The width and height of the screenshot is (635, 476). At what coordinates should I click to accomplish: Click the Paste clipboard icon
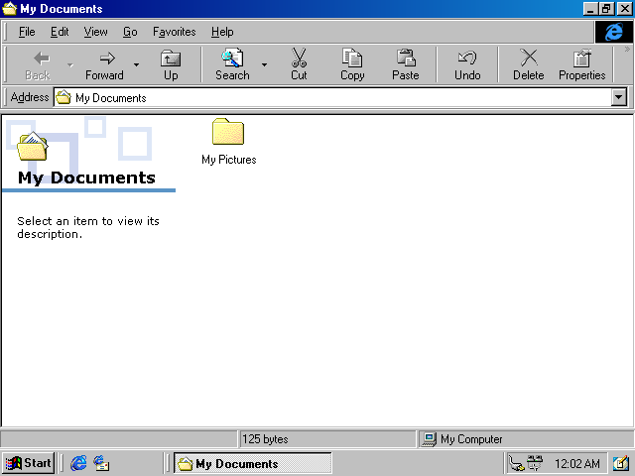(x=406, y=58)
